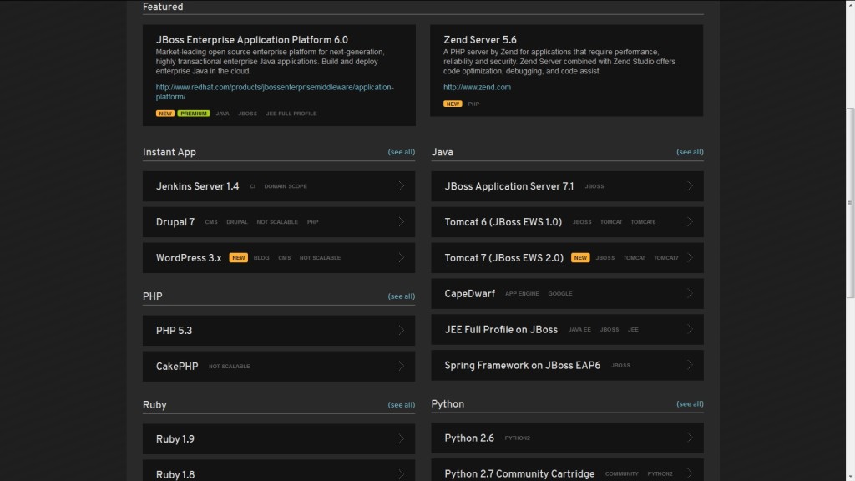Open chevron arrow on Drupal 7 row
The height and width of the screenshot is (481, 855).
click(402, 222)
